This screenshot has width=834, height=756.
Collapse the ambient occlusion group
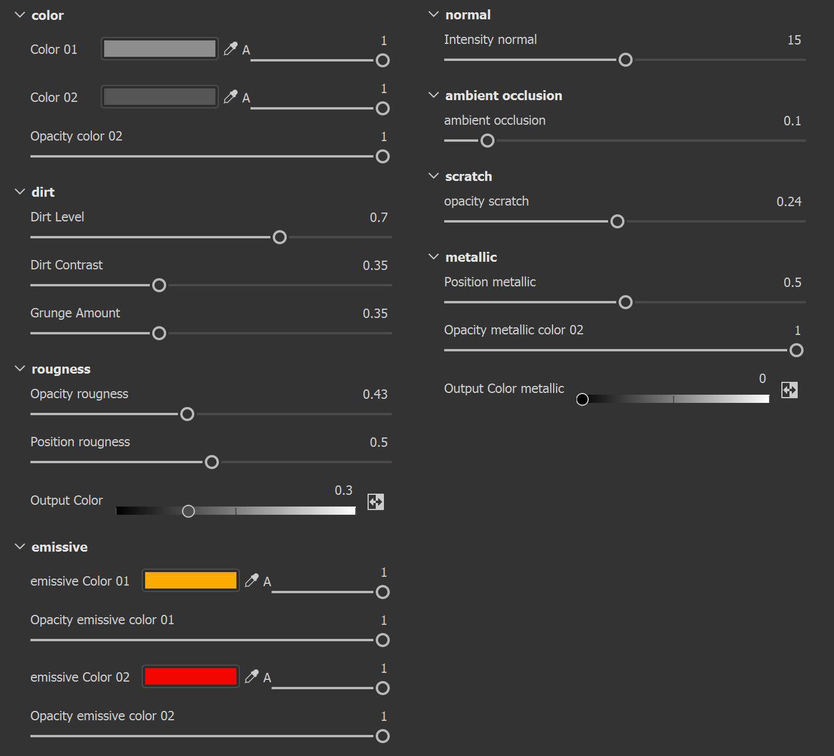(434, 95)
